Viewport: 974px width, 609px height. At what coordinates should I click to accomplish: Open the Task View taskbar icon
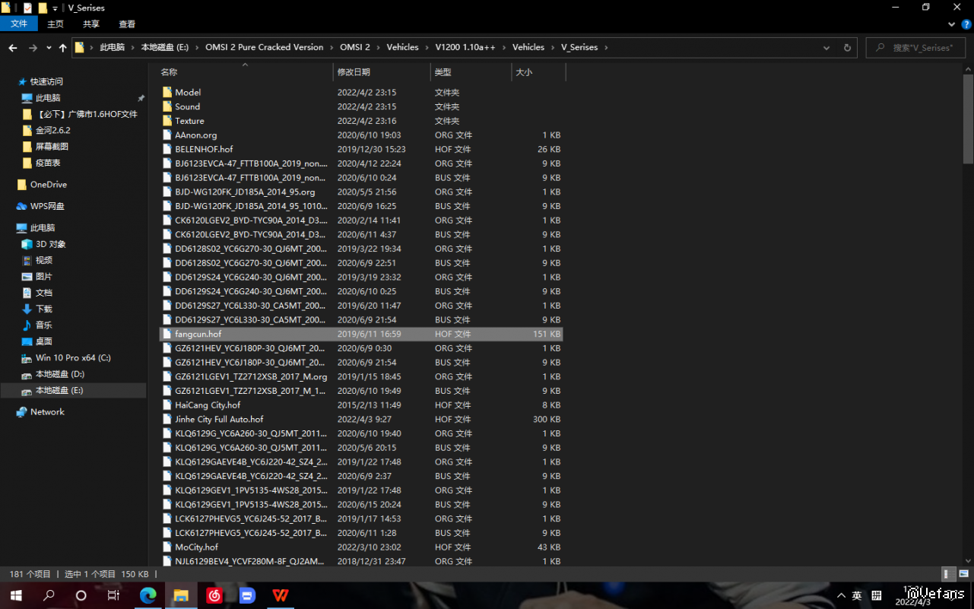(x=114, y=595)
